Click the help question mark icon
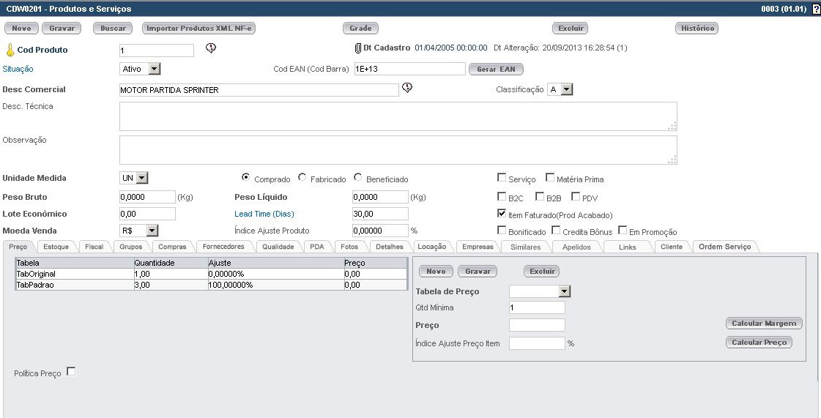 pyautogui.click(x=816, y=9)
